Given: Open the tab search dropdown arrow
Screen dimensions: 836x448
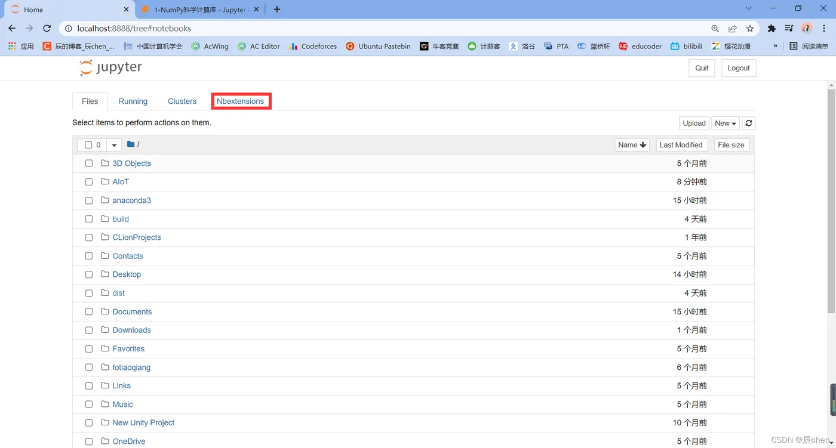Looking at the screenshot, I should pos(749,8).
